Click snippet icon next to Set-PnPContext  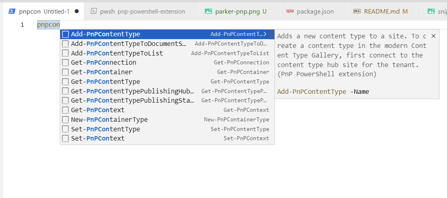65,139
